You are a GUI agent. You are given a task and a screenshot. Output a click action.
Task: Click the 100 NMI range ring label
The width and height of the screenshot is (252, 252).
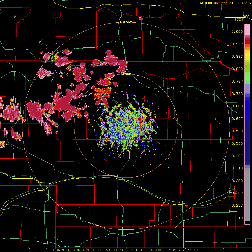click(x=126, y=22)
